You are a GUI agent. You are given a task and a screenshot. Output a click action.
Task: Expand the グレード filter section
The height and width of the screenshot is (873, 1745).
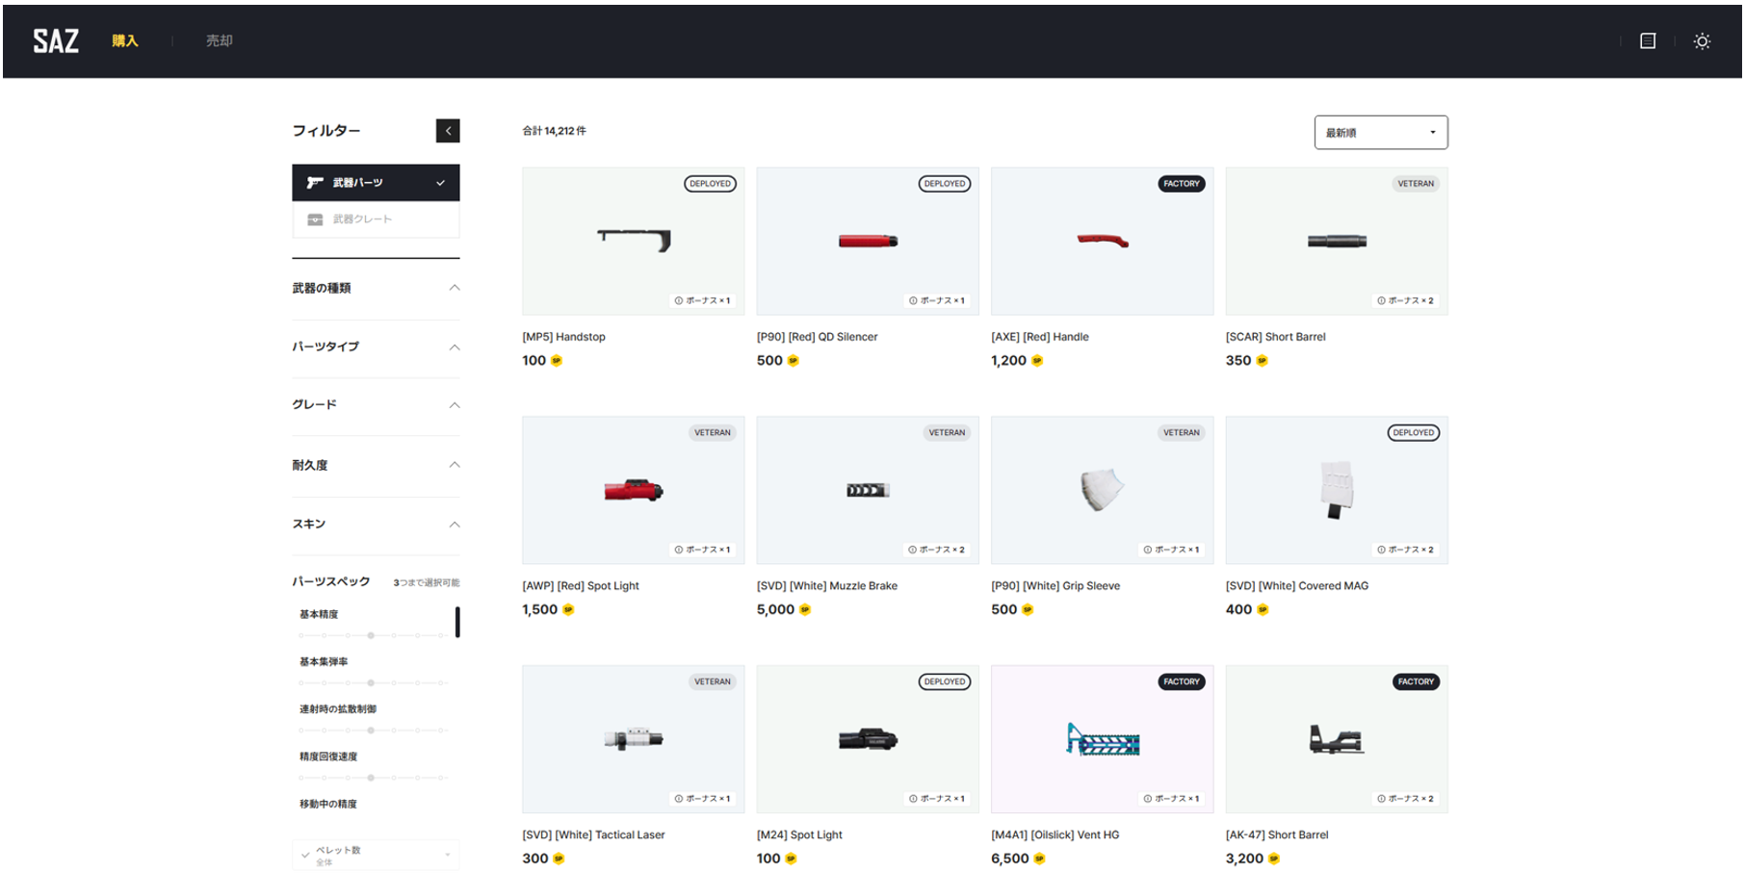pos(376,404)
